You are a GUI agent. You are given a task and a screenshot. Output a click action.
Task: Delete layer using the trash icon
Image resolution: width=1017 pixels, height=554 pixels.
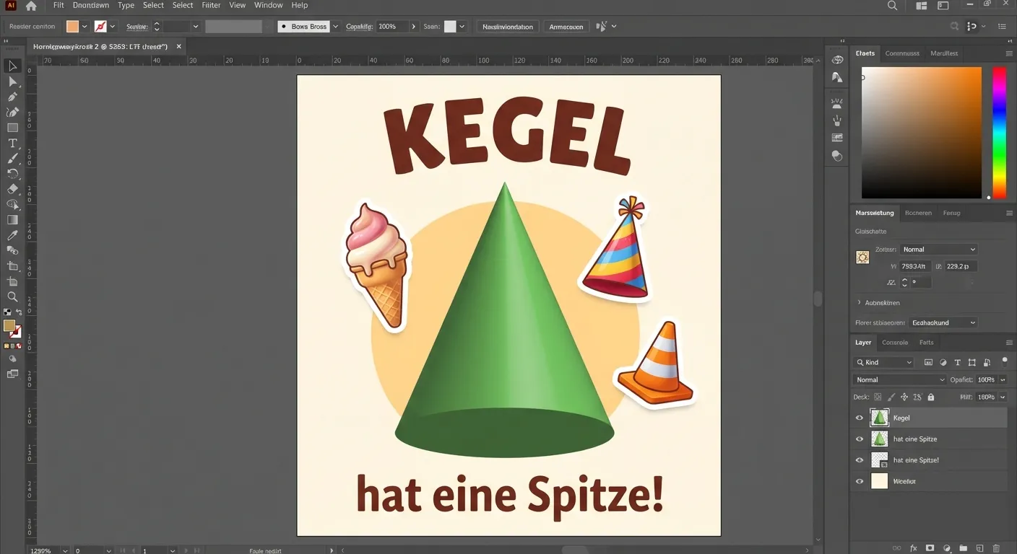point(996,548)
